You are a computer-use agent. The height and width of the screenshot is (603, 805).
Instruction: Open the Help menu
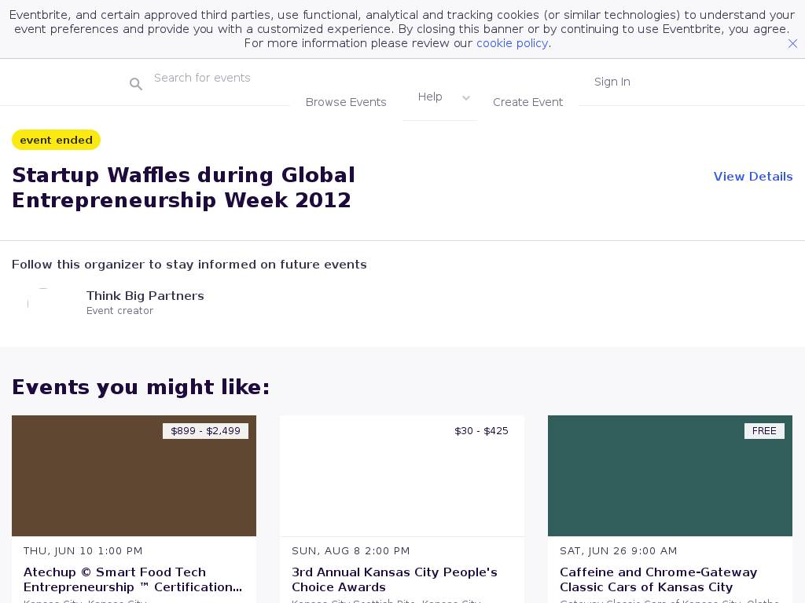click(430, 97)
